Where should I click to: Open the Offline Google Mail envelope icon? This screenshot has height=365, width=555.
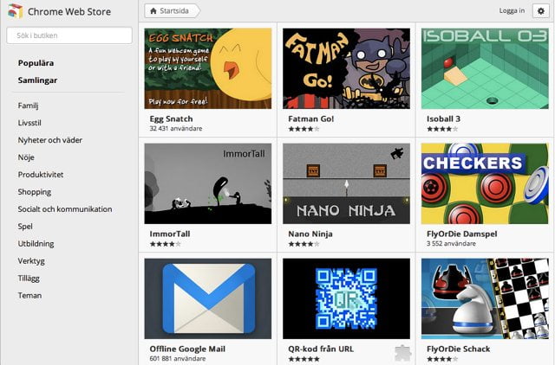(x=207, y=298)
